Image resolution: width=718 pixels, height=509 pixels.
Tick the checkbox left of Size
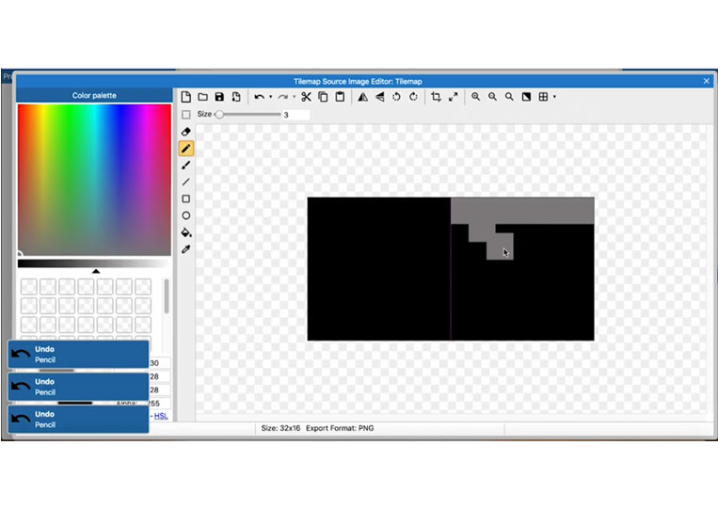(186, 115)
